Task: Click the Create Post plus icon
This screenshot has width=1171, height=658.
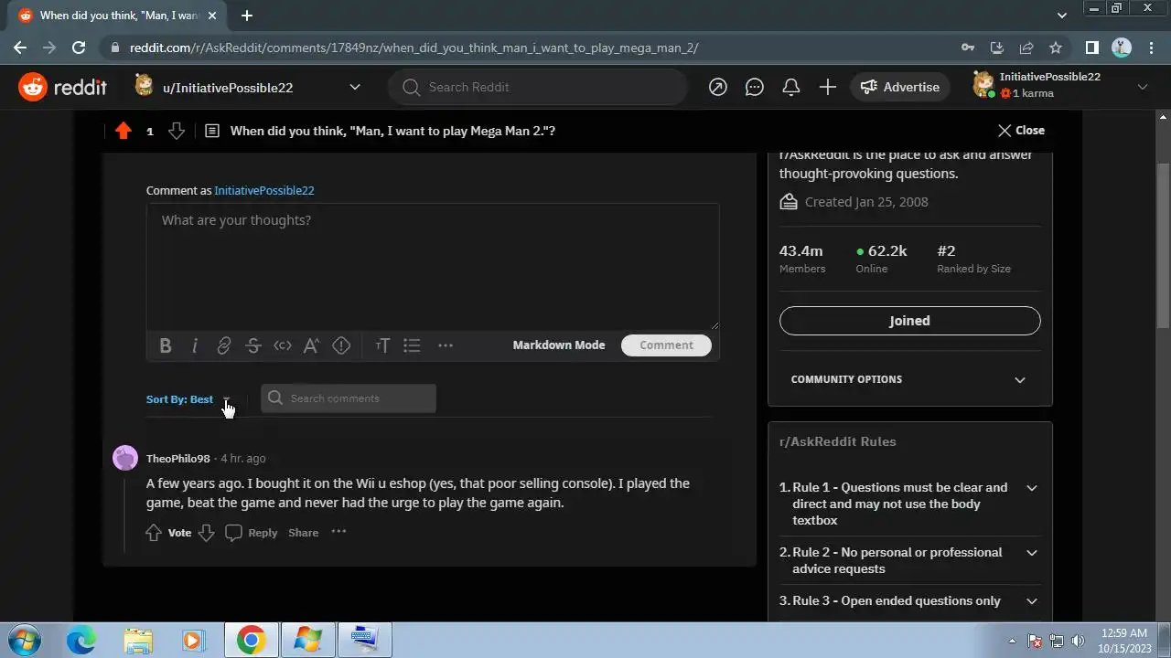Action: coord(828,87)
